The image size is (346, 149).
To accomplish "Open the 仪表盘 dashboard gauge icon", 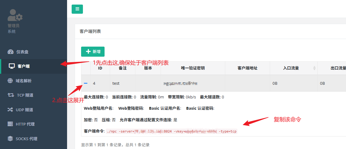I will click(x=10, y=52).
